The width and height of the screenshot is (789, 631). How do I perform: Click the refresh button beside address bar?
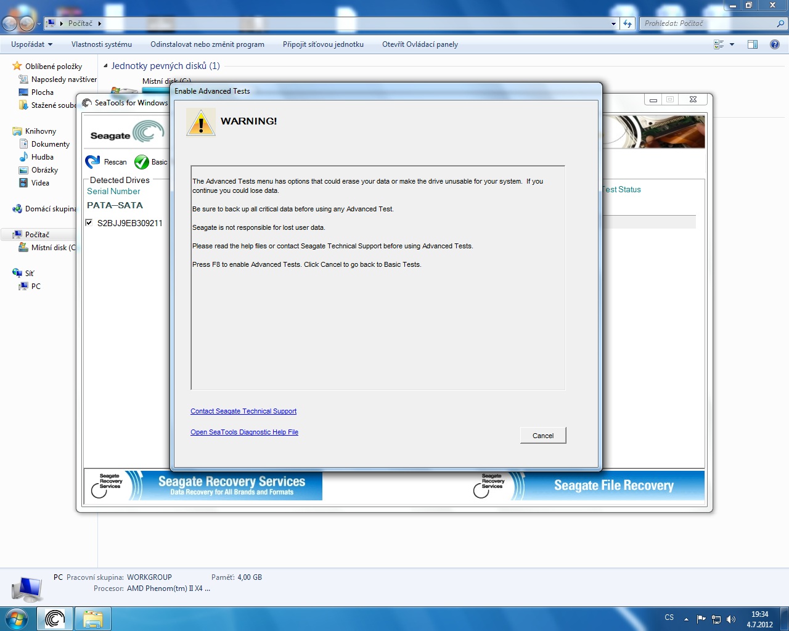628,23
